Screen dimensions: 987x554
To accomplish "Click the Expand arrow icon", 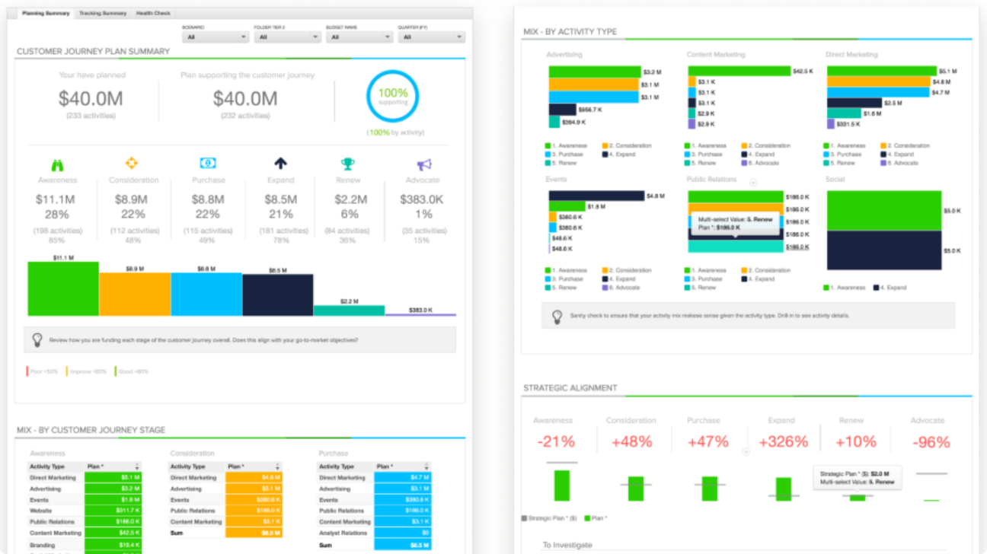I will point(280,163).
